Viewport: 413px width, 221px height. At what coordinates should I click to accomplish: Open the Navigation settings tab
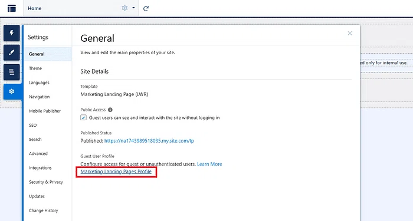(x=48, y=97)
